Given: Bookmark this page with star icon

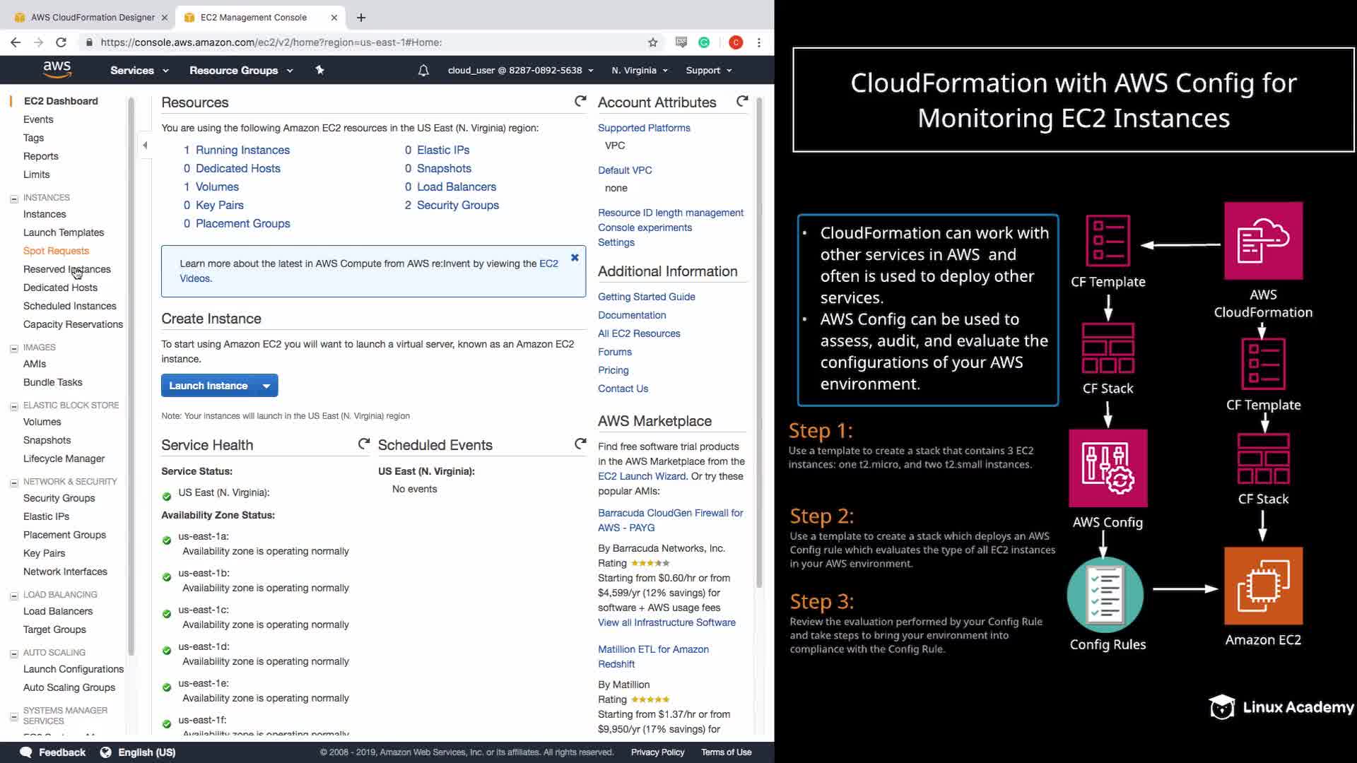Looking at the screenshot, I should tap(652, 42).
